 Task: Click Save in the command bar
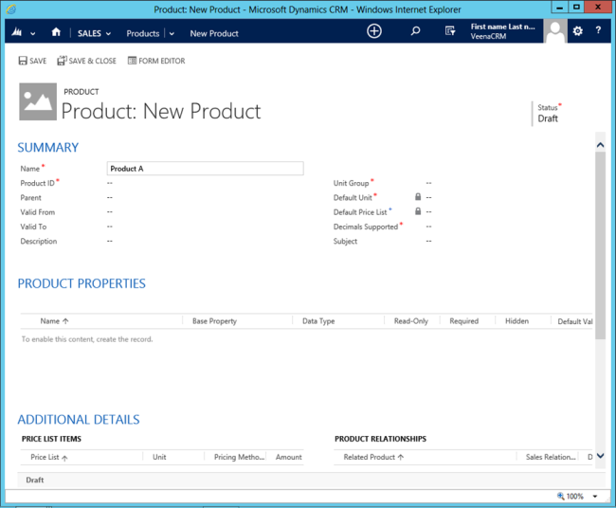pyautogui.click(x=32, y=61)
